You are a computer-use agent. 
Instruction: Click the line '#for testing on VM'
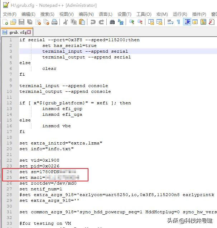point(45,223)
